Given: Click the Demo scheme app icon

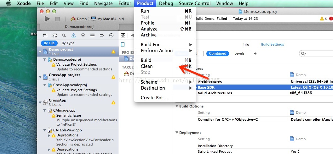Looking at the screenshot, I should (73, 19).
